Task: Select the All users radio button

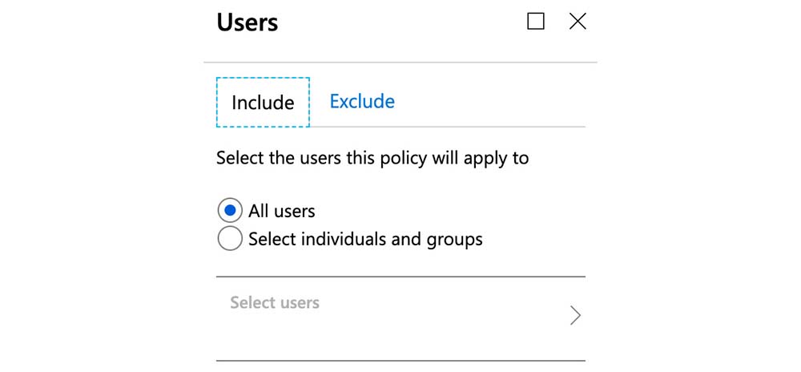Action: click(x=230, y=211)
